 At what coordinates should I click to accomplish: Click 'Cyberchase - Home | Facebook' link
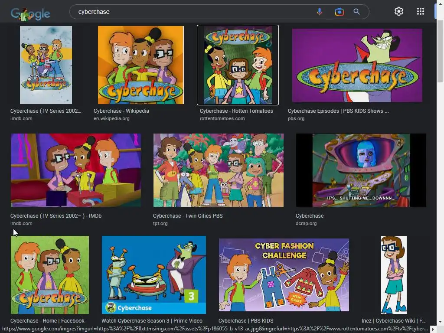pos(47,320)
